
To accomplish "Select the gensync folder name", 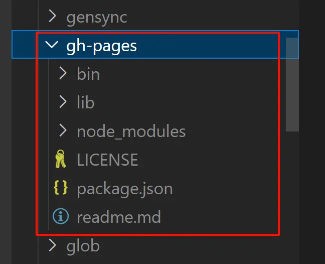I will click(x=97, y=18).
